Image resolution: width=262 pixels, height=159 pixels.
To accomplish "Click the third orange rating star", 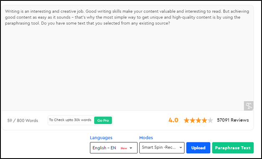I will point(198,120).
